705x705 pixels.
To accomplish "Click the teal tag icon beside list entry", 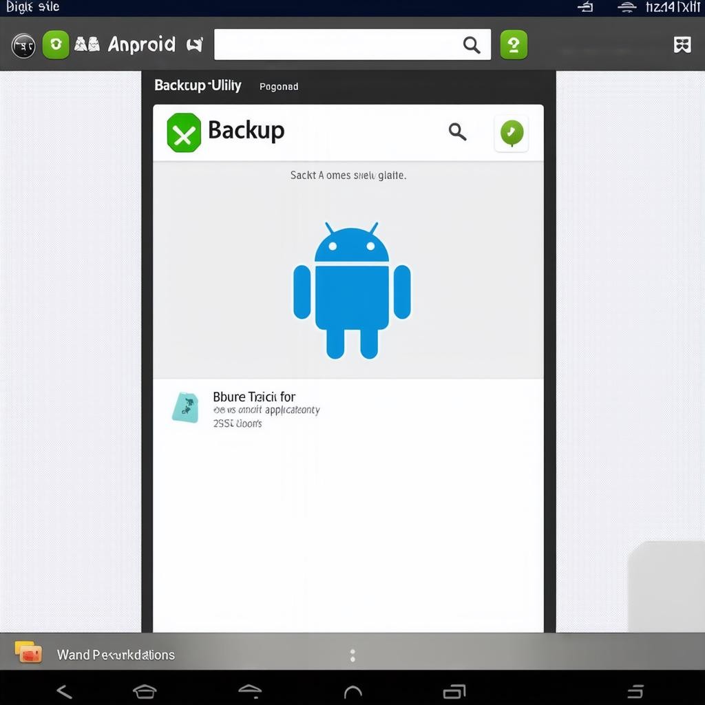I will (185, 408).
